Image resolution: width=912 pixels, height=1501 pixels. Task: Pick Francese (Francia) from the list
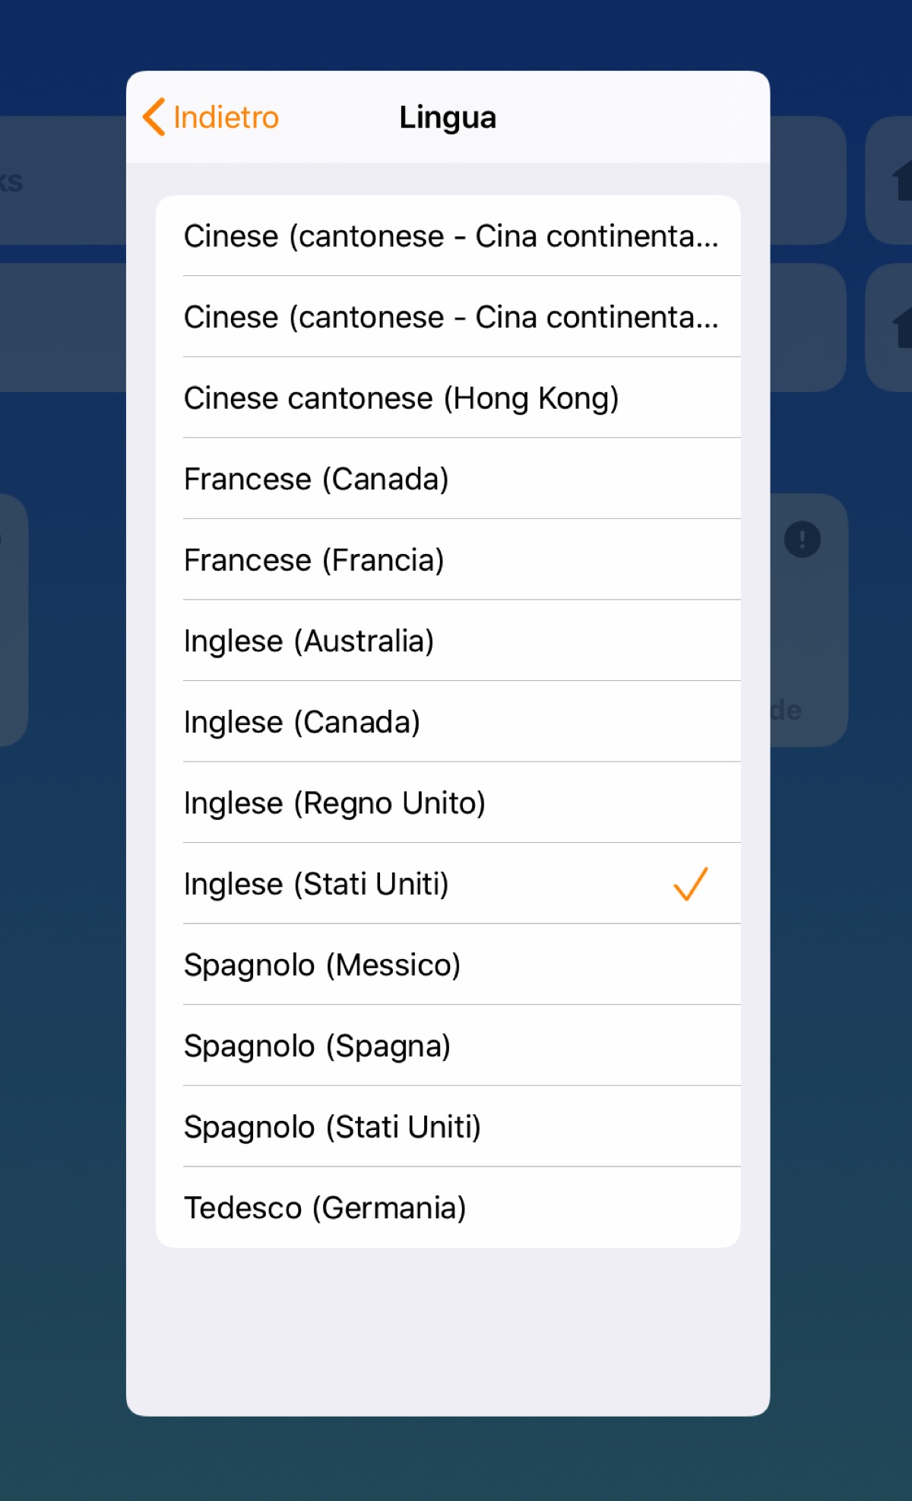click(314, 560)
